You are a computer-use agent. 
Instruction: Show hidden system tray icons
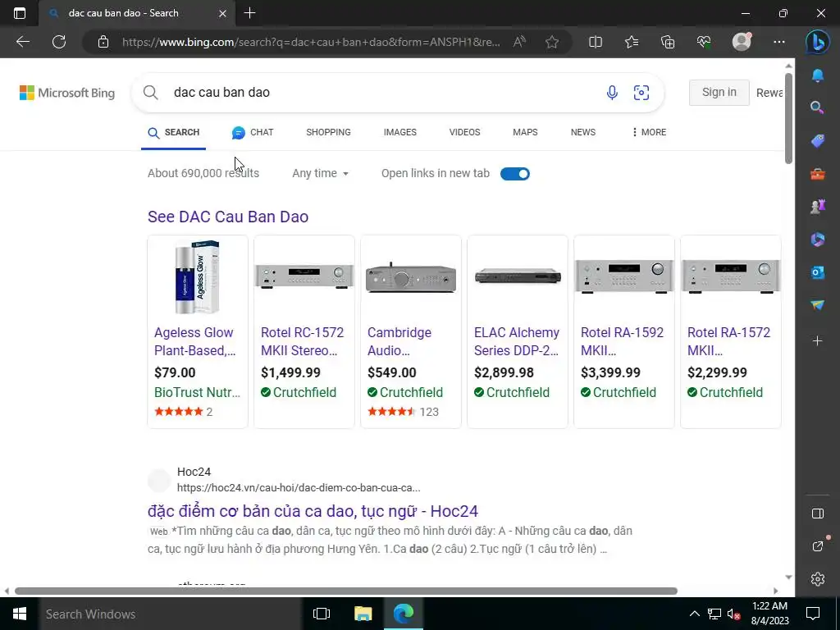click(694, 614)
